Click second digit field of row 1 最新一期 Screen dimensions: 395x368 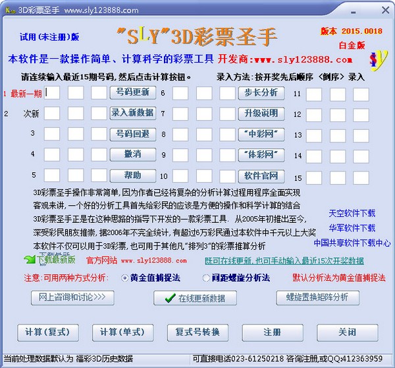click(76, 92)
